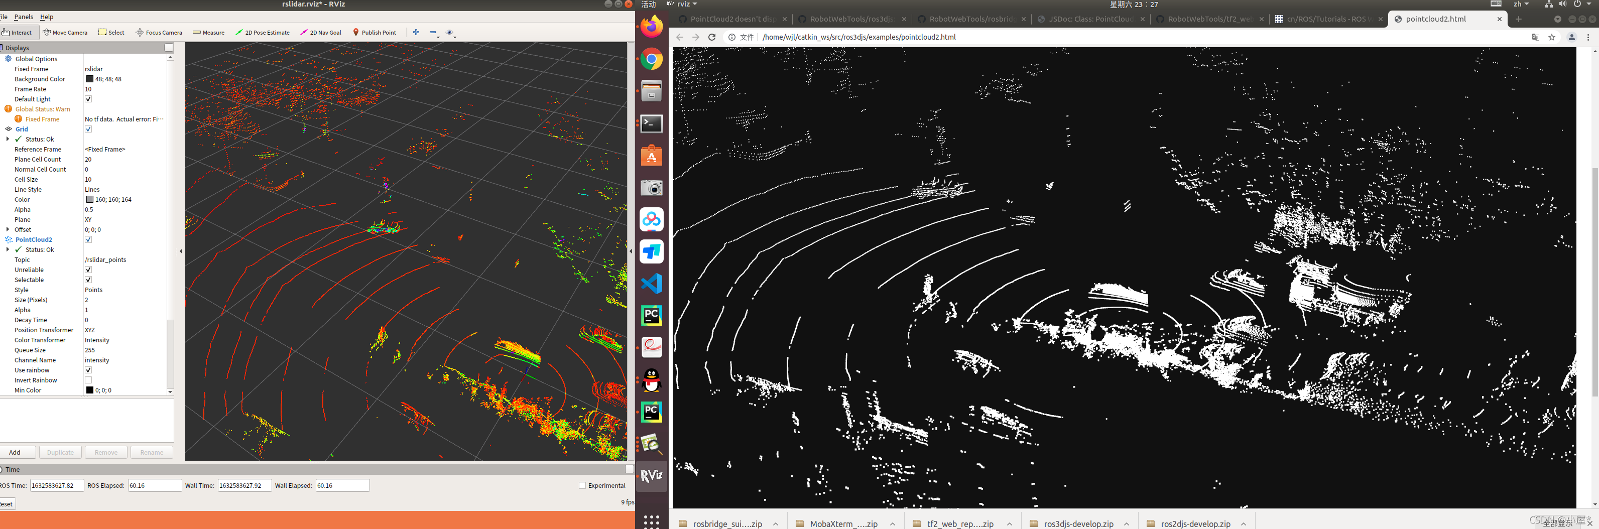This screenshot has width=1599, height=529.
Task: Click the Topic value /rslidar_points
Action: pos(105,259)
